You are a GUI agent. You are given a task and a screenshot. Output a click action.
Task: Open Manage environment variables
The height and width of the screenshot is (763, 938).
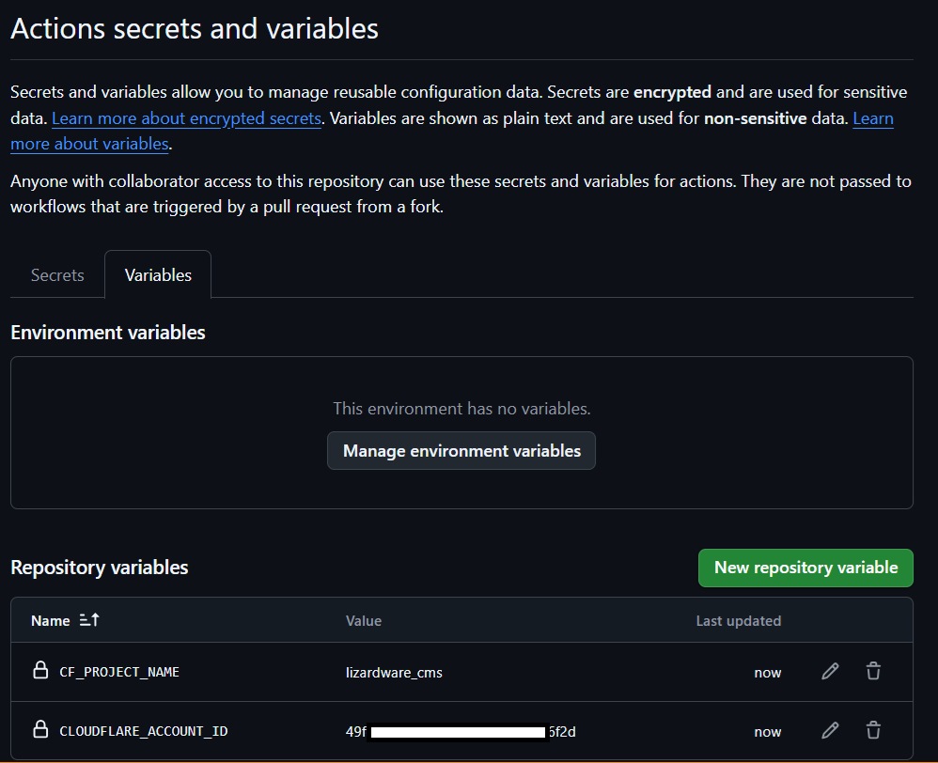(461, 450)
